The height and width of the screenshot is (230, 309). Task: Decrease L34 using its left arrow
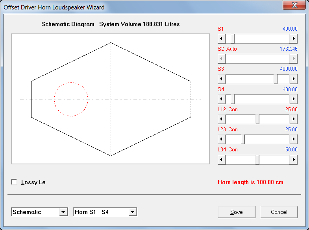(x=222, y=159)
